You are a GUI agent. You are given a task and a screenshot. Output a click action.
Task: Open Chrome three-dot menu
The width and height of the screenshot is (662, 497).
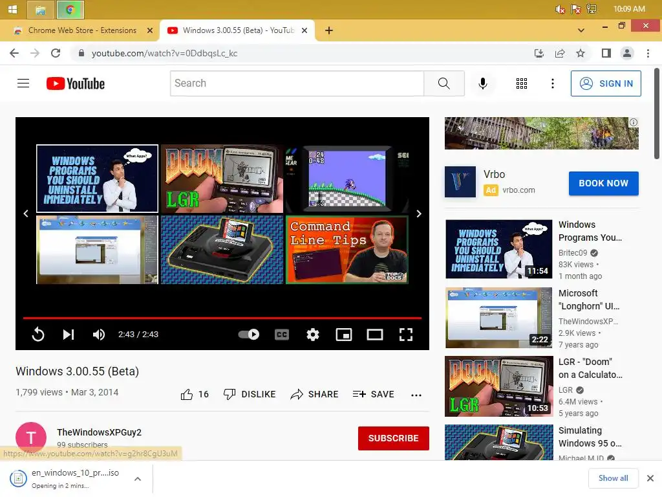648,53
